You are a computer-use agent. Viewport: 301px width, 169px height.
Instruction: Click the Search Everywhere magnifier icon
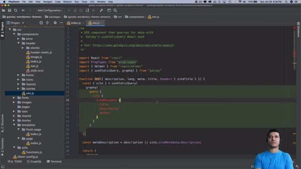pyautogui.click(x=115, y=10)
